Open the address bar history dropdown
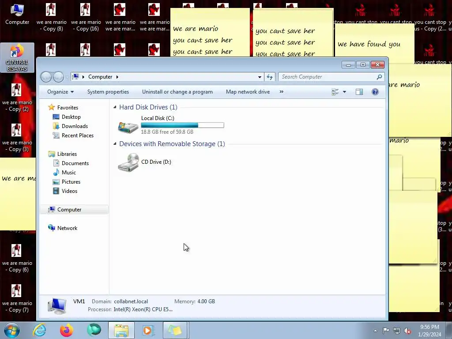The width and height of the screenshot is (452, 339). pos(260,77)
